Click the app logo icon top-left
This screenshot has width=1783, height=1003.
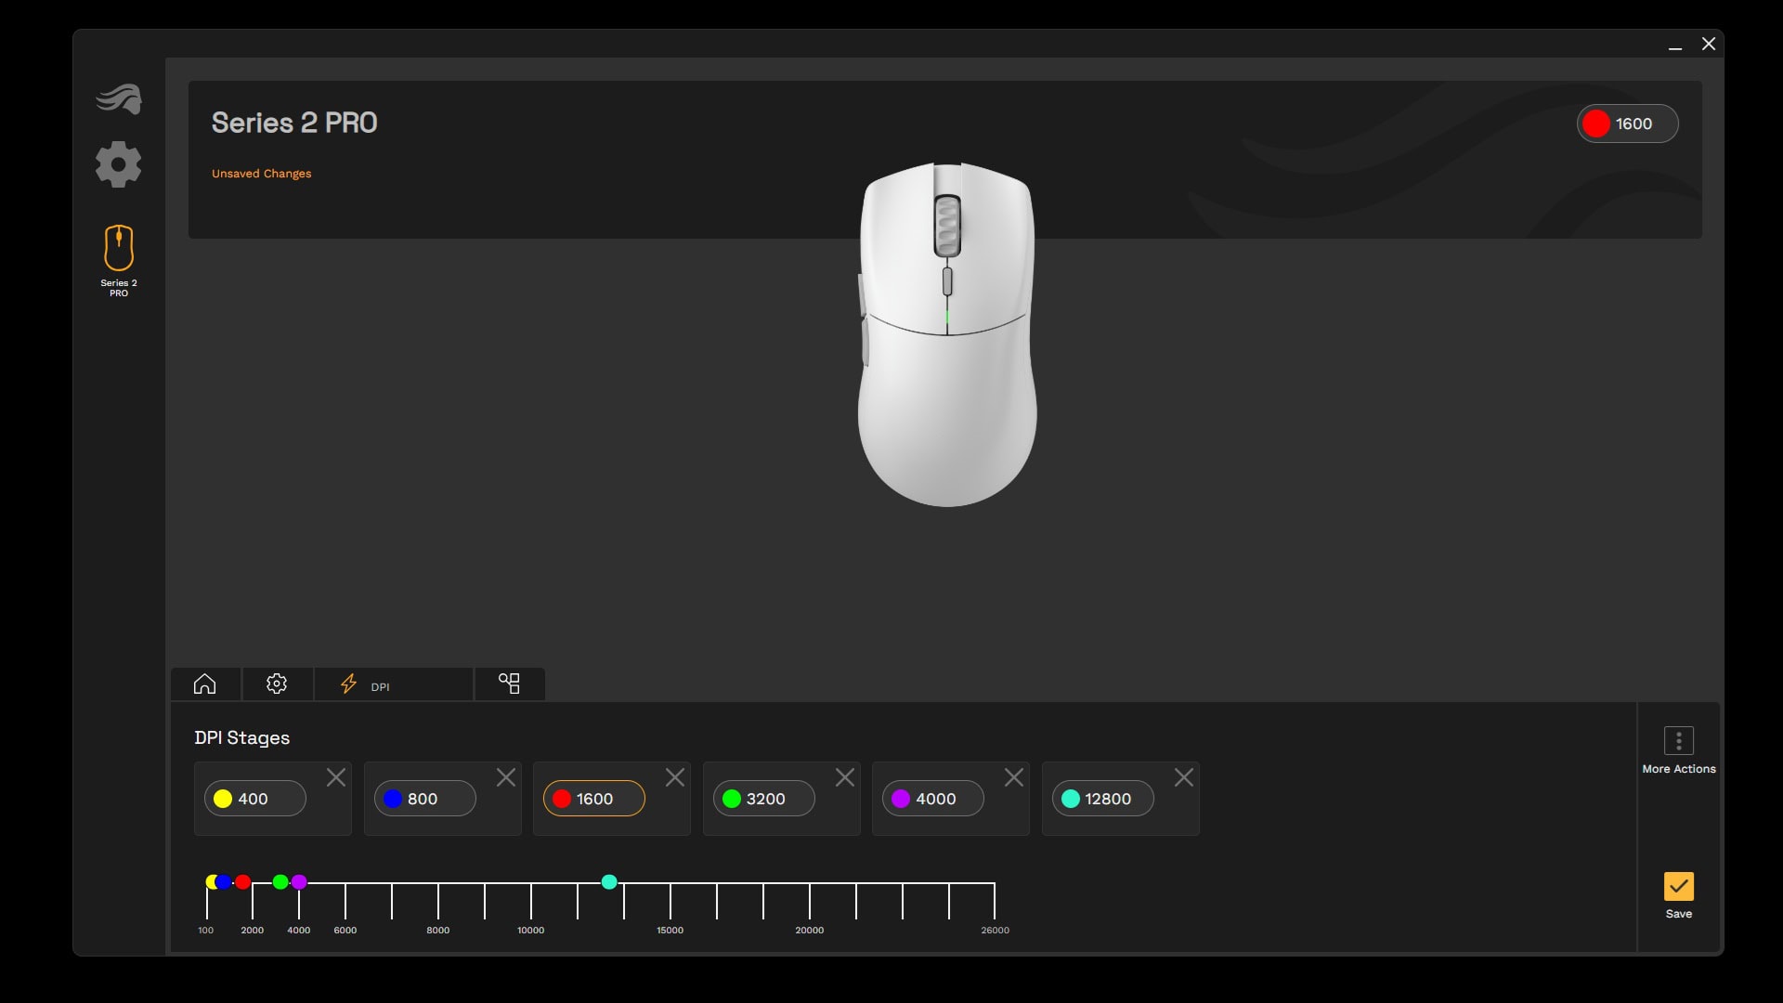(118, 98)
